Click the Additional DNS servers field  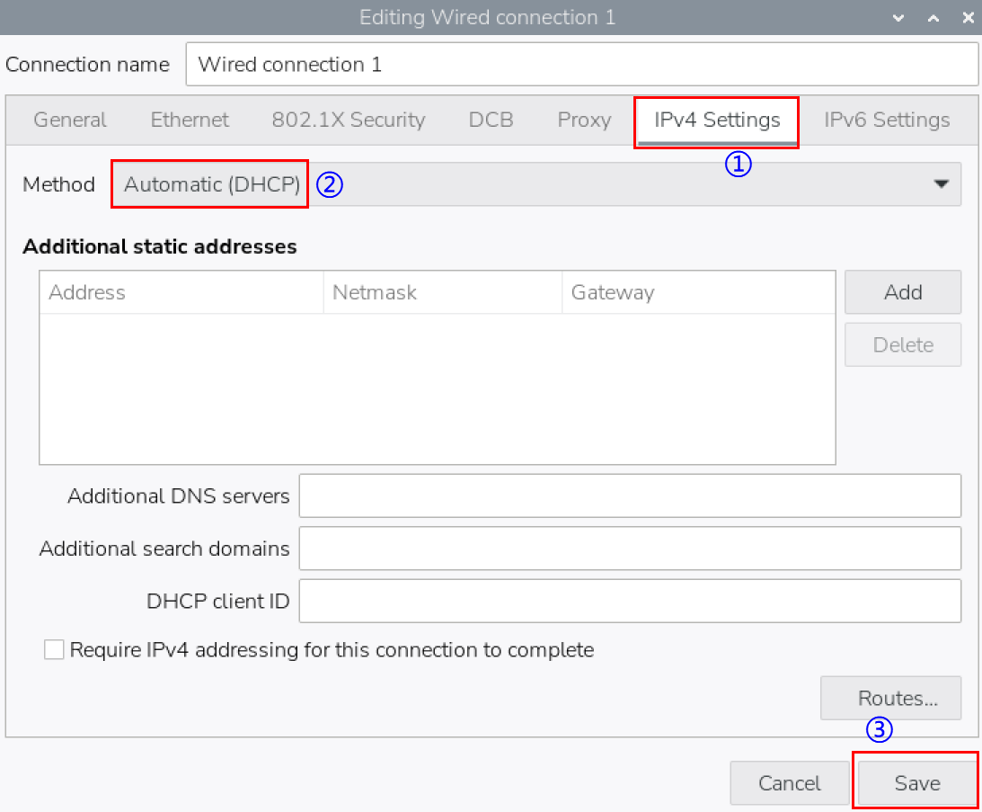[629, 496]
